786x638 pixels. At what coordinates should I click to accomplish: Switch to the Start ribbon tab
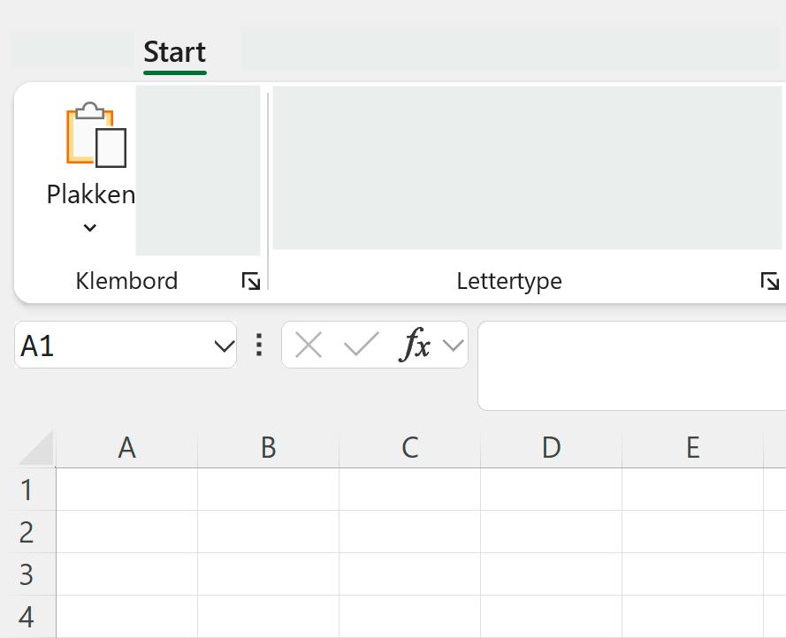pos(174,52)
